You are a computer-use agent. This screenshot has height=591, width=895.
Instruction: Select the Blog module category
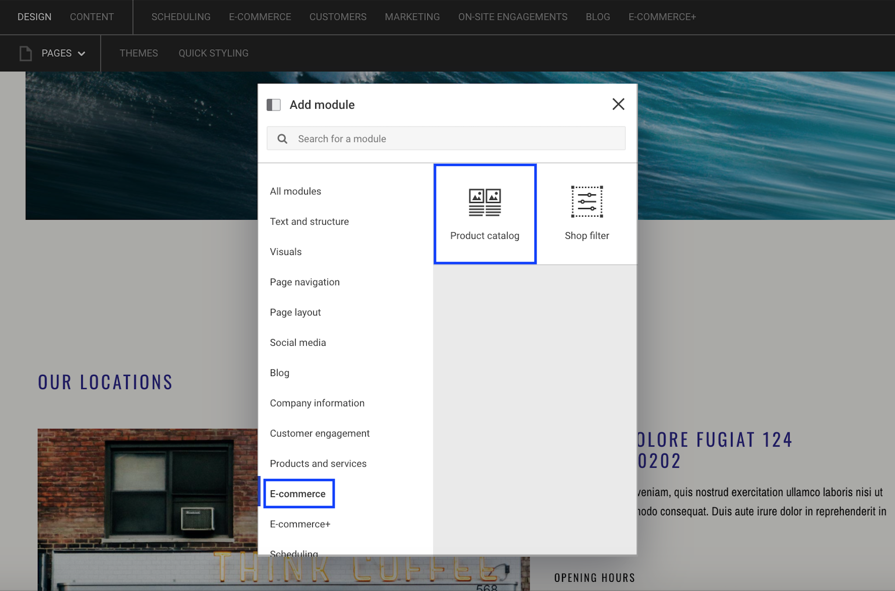coord(280,373)
